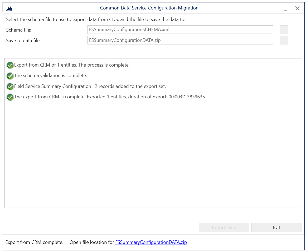
Task: Close the Configuration Migration window
Action: coord(297,8)
